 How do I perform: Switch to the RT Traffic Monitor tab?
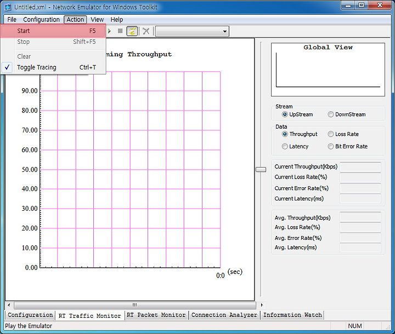point(89,315)
